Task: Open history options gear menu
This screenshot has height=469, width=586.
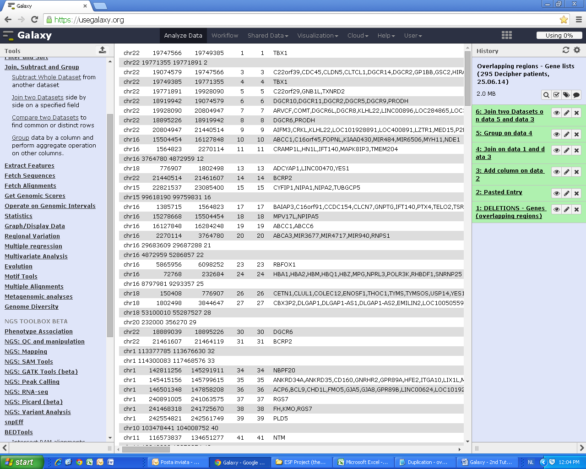Action: click(577, 50)
